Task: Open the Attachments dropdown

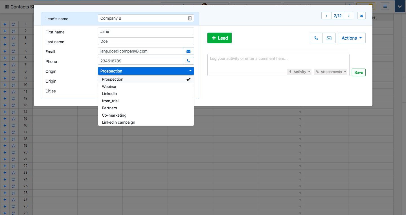Action: click(331, 72)
